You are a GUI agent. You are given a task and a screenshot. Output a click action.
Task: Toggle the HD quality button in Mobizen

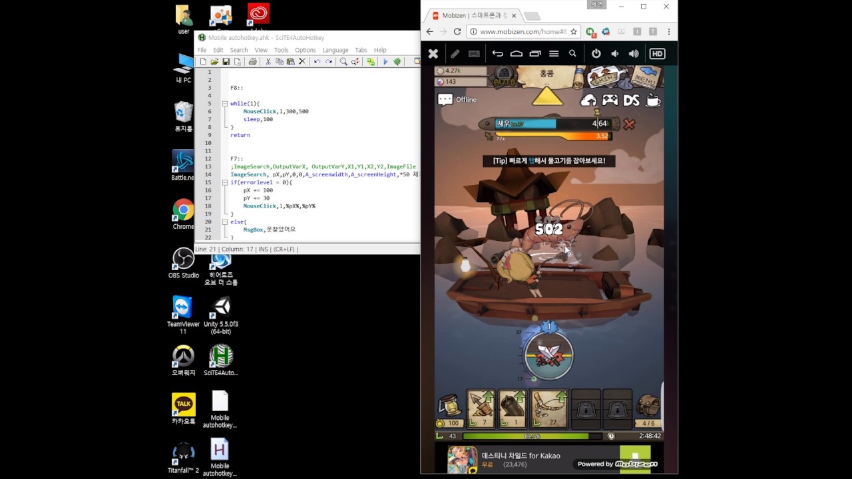point(657,54)
